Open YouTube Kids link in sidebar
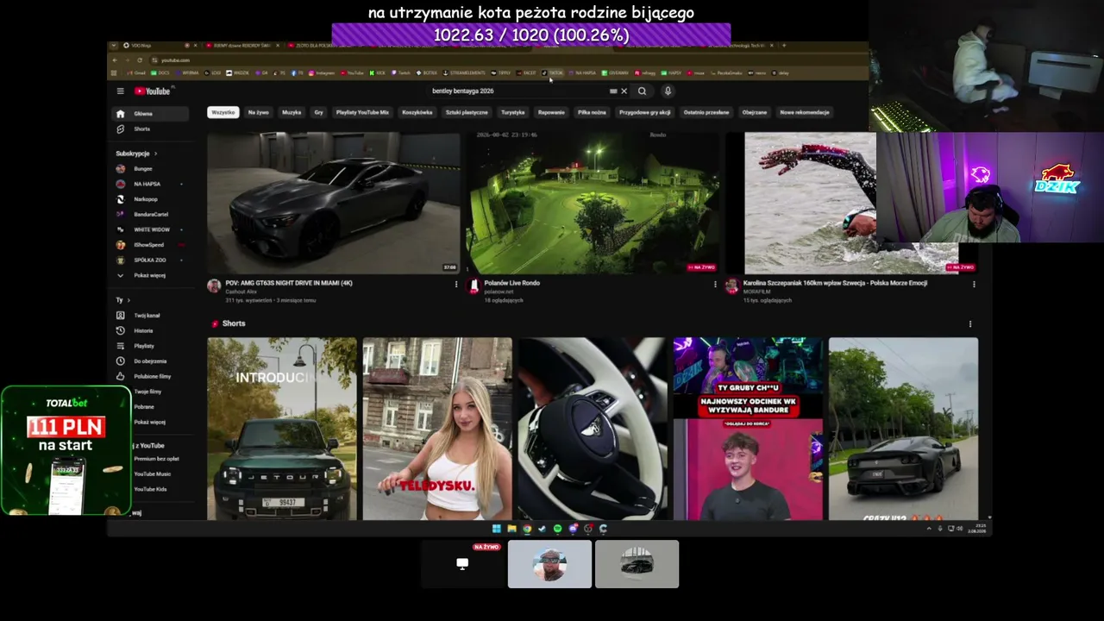The width and height of the screenshot is (1104, 621). coord(151,489)
